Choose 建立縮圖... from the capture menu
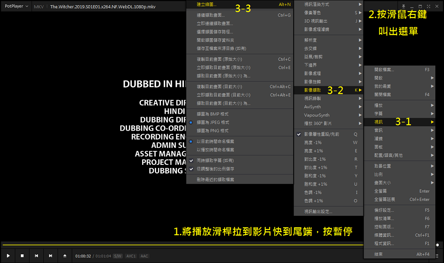444x263 pixels. click(239, 4)
